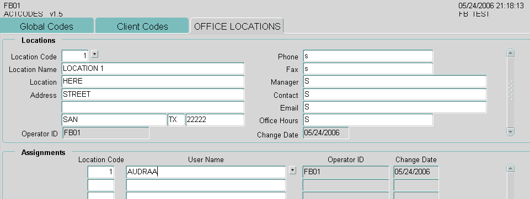Image resolution: width=530 pixels, height=199 pixels.
Task: Click the Contact input field
Action: pyautogui.click(x=394, y=95)
